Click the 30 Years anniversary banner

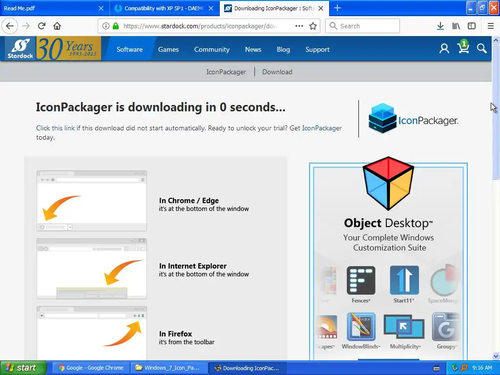point(68,48)
